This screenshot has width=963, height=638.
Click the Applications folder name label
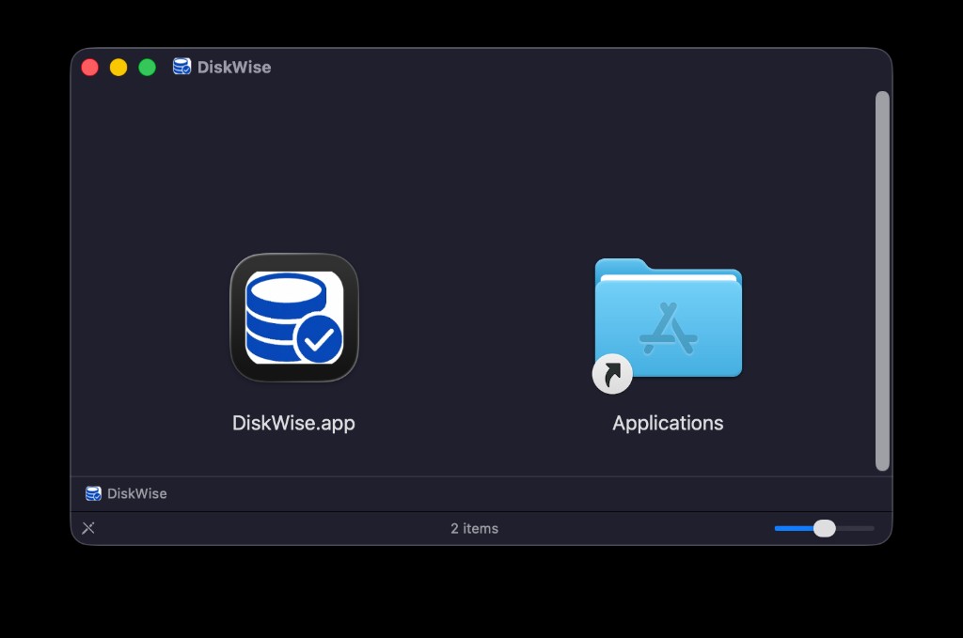(668, 423)
